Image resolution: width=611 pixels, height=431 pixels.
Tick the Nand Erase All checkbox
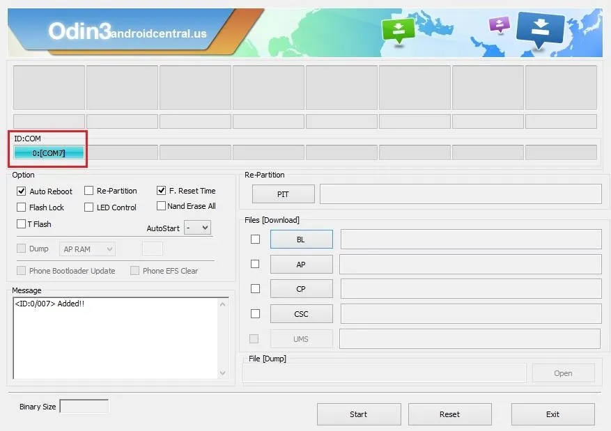click(161, 205)
